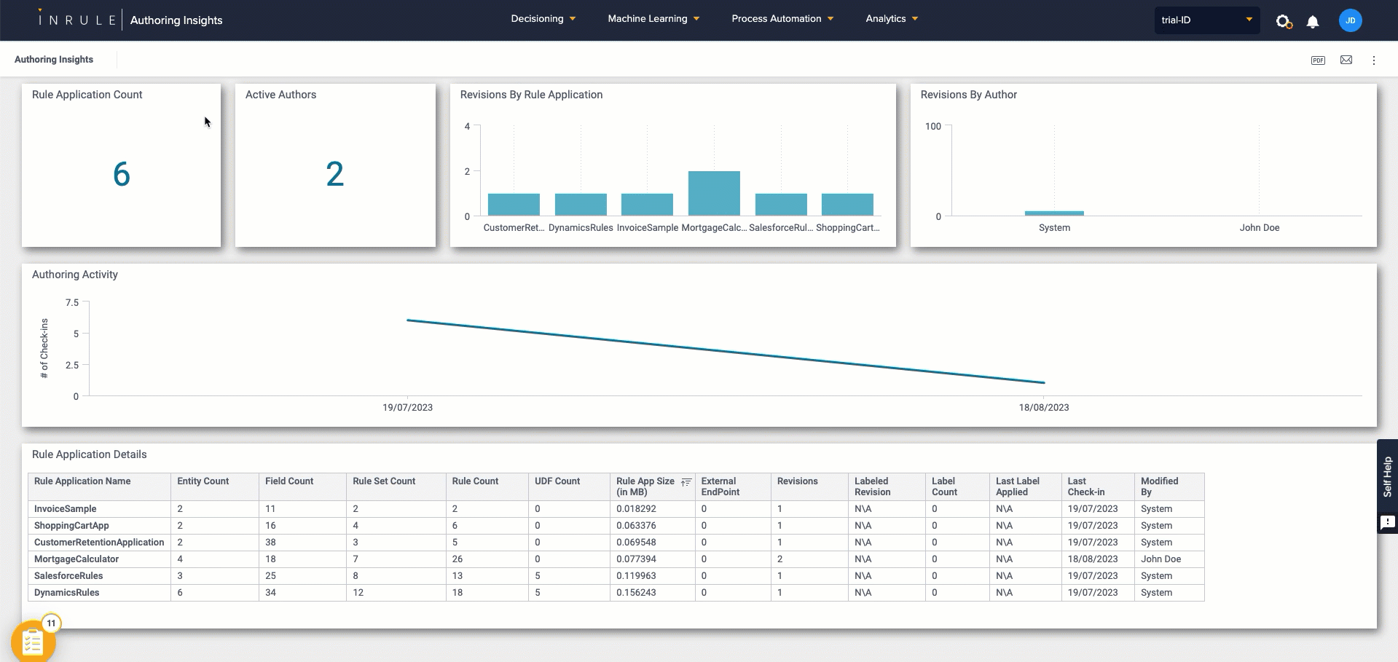Open the trial-ID selector dropdown
Image resolution: width=1398 pixels, height=662 pixels.
pos(1206,20)
